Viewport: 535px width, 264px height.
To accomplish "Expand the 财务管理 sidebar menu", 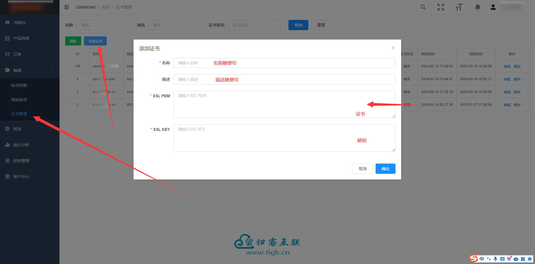I will tap(30, 161).
